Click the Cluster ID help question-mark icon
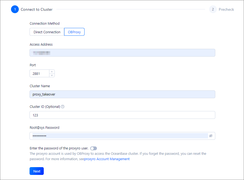The image size is (244, 180). 63,106
